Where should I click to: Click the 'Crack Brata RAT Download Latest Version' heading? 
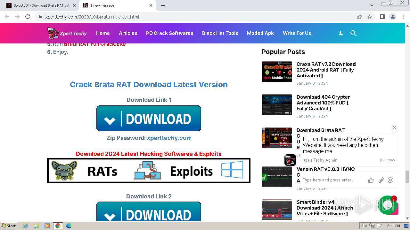click(x=149, y=85)
